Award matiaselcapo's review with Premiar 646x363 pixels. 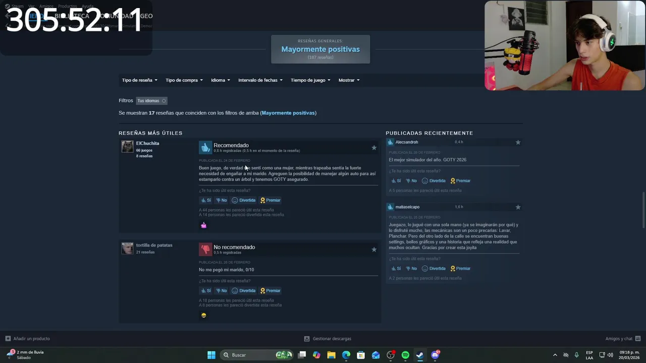coord(460,268)
